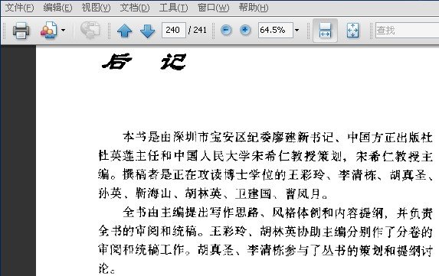Click the page number field showing 240

tap(174, 30)
